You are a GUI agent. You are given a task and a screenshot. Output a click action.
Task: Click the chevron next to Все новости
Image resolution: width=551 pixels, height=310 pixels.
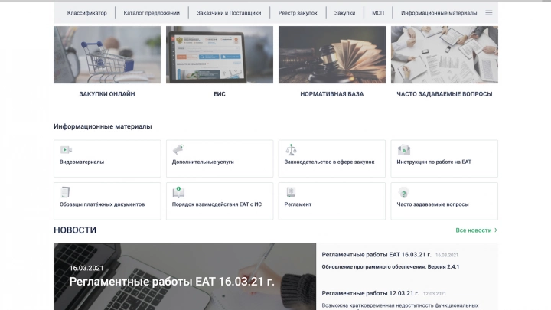pyautogui.click(x=496, y=230)
